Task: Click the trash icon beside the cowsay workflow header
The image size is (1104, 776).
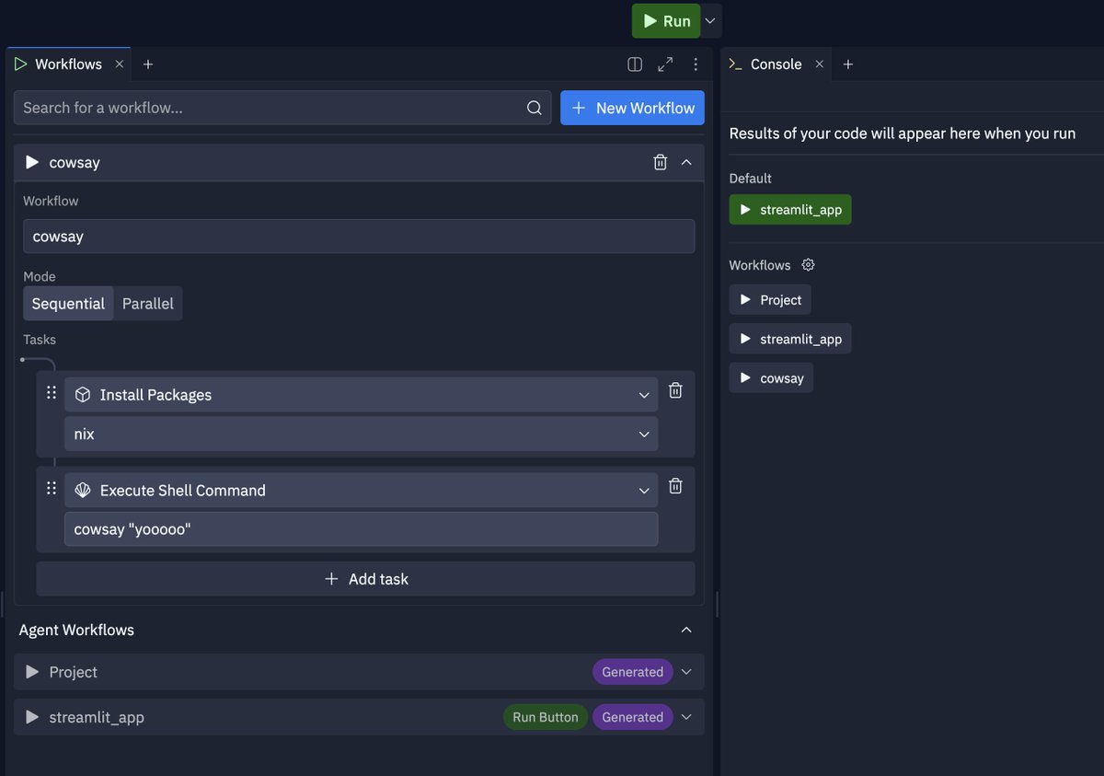Action: [x=660, y=162]
